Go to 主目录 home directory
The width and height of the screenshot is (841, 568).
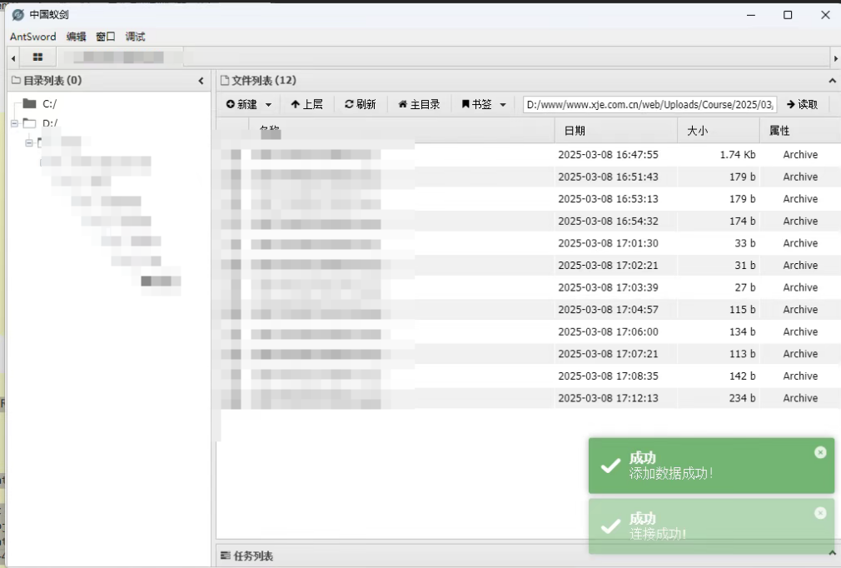click(419, 104)
